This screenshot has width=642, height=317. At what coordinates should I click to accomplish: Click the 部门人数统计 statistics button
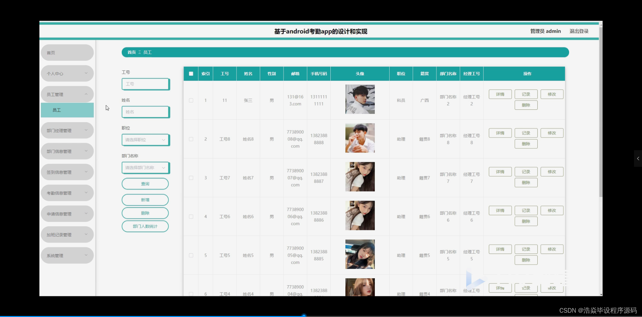pos(145,226)
